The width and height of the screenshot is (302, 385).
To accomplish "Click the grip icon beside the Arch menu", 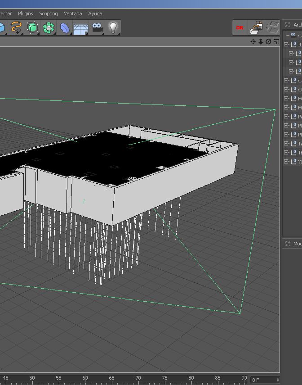I will pos(287,25).
